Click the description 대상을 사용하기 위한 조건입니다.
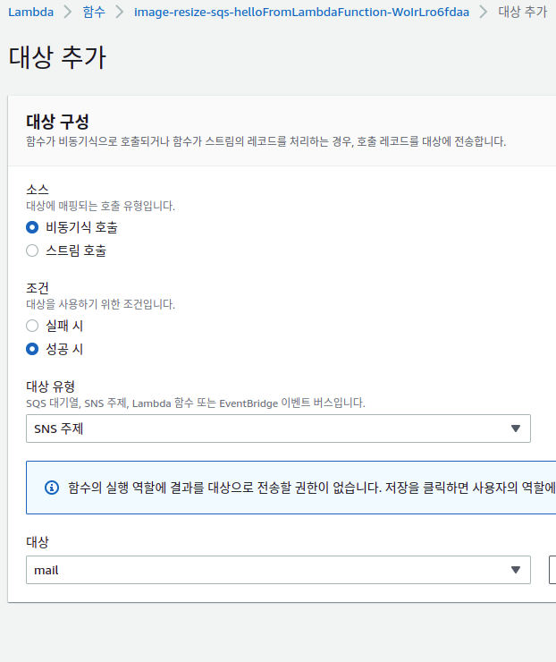The image size is (556, 662). 100,304
